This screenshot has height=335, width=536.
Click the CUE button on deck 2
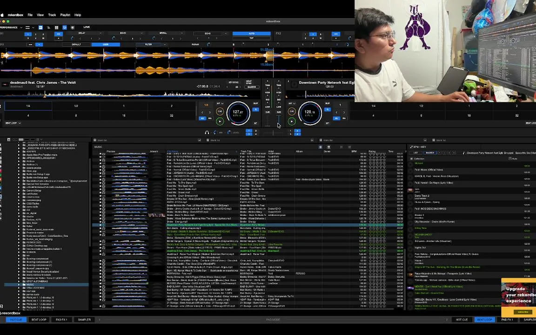click(292, 111)
